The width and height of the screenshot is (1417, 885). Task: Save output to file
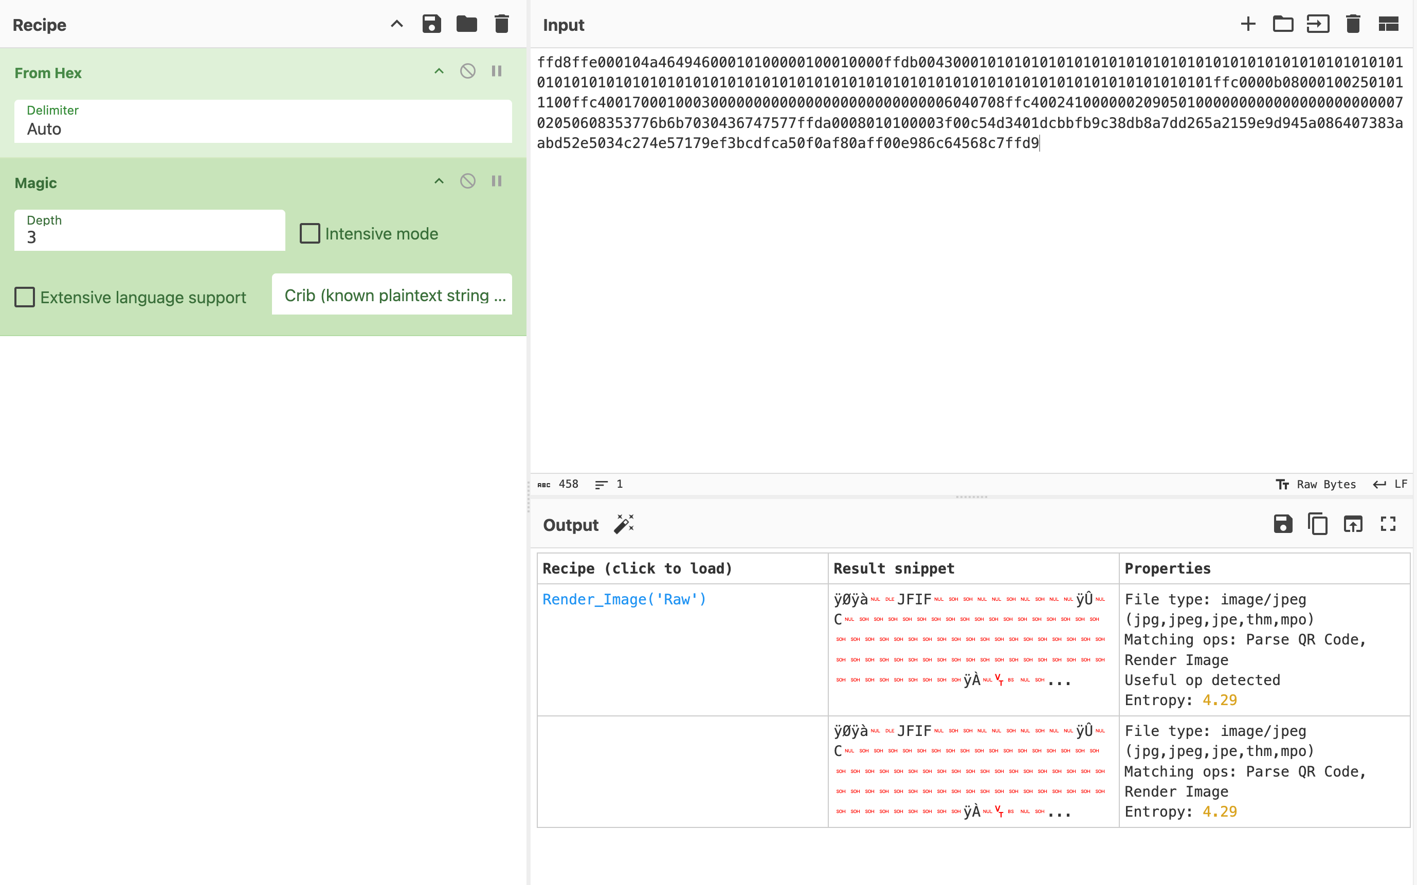point(1282,524)
